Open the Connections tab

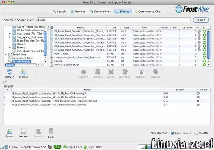click(x=100, y=12)
